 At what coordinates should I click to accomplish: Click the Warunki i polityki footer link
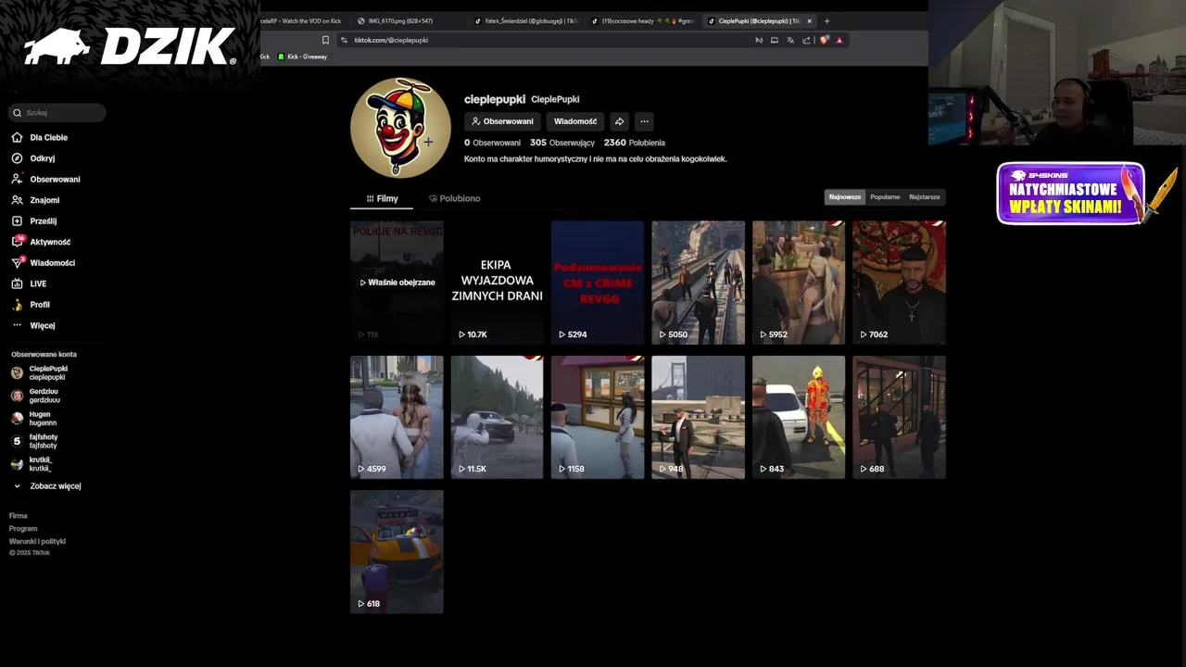[37, 541]
